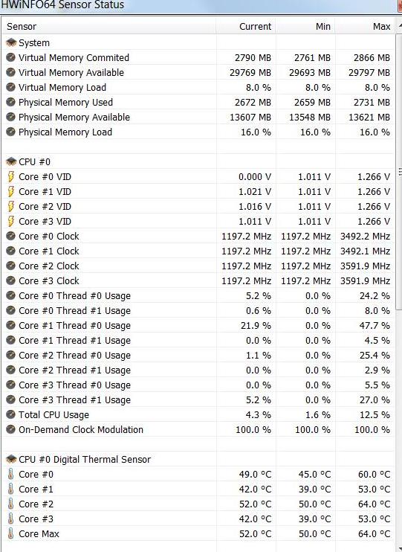Select the Core #2 temperature row

point(198,504)
